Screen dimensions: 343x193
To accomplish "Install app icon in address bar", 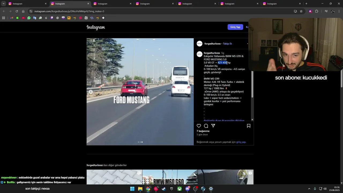I will (295, 11).
